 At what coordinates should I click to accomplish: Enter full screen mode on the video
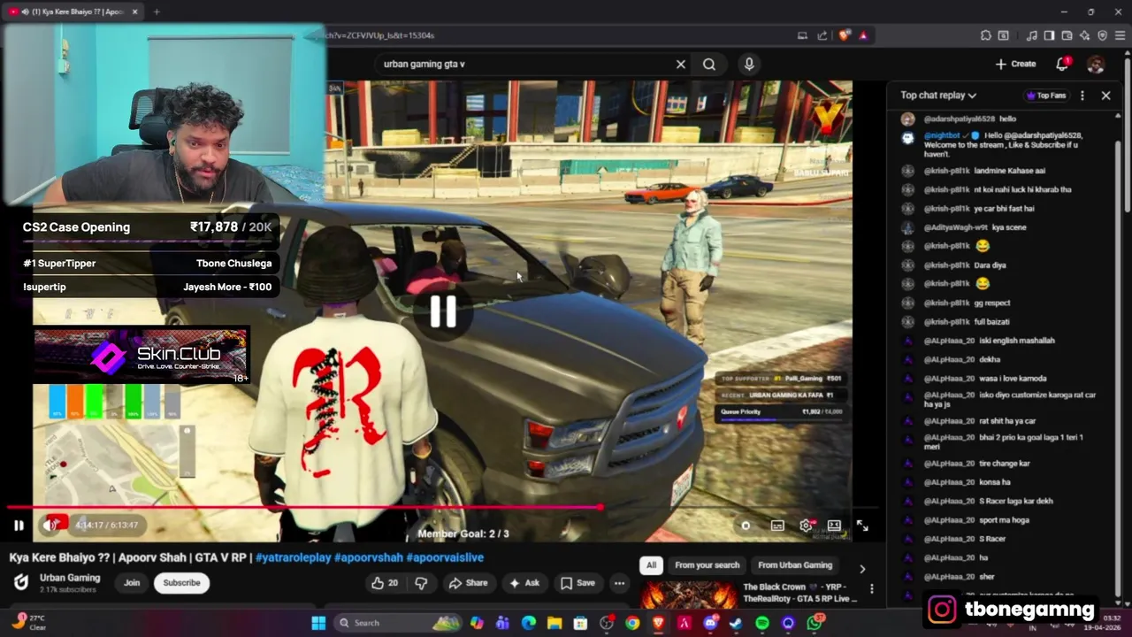point(862,526)
